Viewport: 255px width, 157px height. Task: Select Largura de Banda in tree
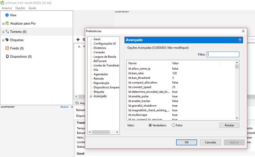(105, 57)
